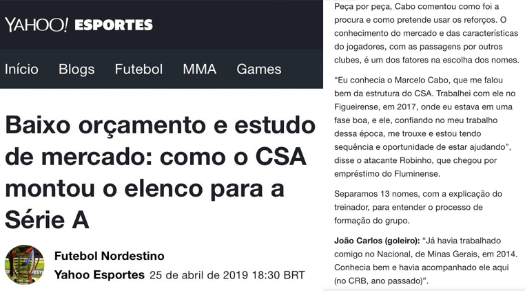Image resolution: width=525 pixels, height=295 pixels.
Task: Click the ESPORTES wordmark in header
Action: (114, 25)
